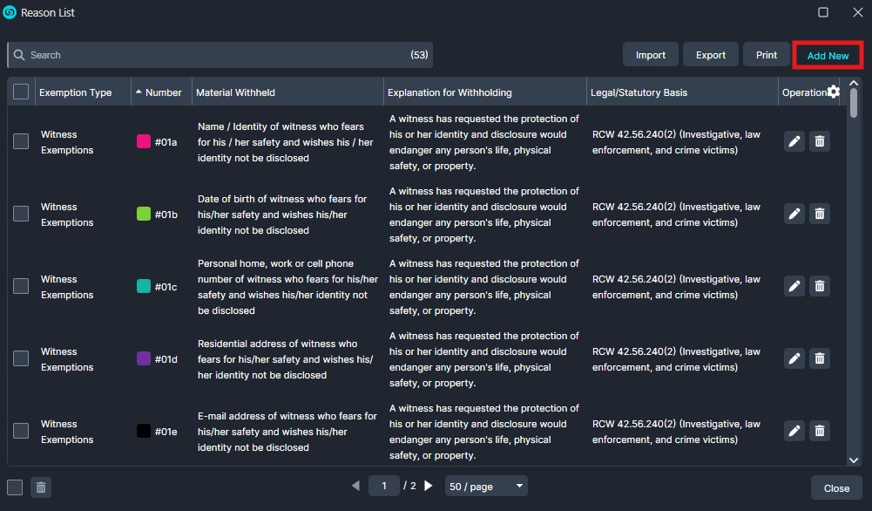Click the Exemption Type column header
The height and width of the screenshot is (511, 872).
[75, 92]
